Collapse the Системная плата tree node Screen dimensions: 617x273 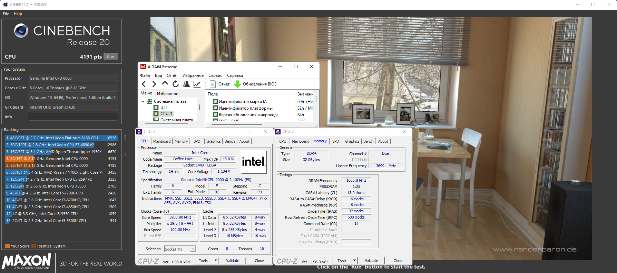(x=143, y=101)
